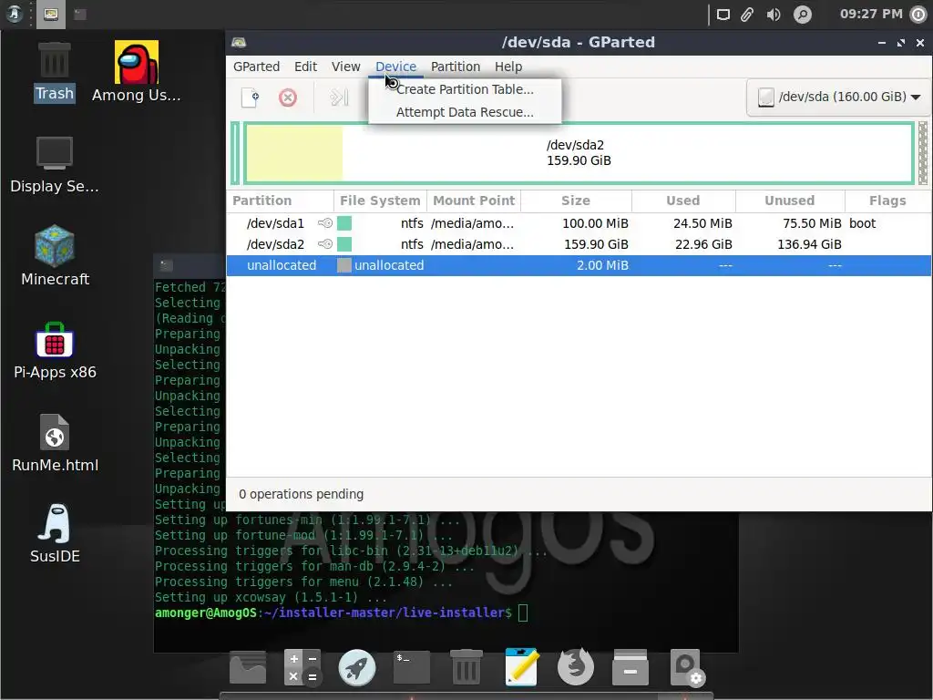Click the terminal window's title bar icon
The height and width of the screenshot is (700, 933).
click(x=167, y=265)
